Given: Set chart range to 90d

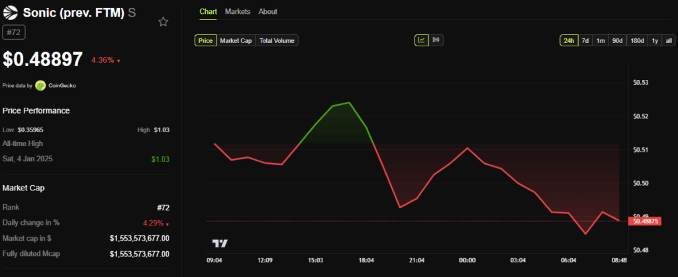Looking at the screenshot, I should (x=617, y=40).
